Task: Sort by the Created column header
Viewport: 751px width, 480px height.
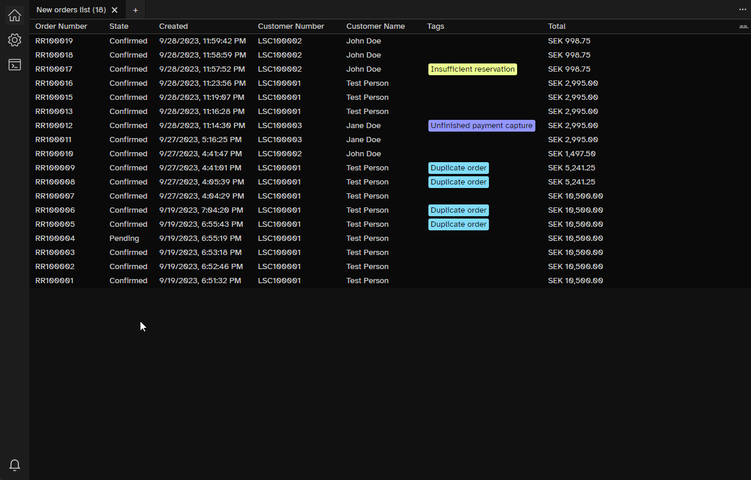Action: [173, 26]
